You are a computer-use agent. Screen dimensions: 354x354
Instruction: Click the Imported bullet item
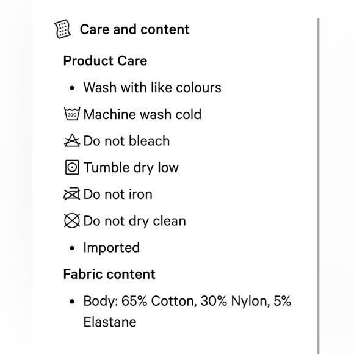tap(112, 247)
